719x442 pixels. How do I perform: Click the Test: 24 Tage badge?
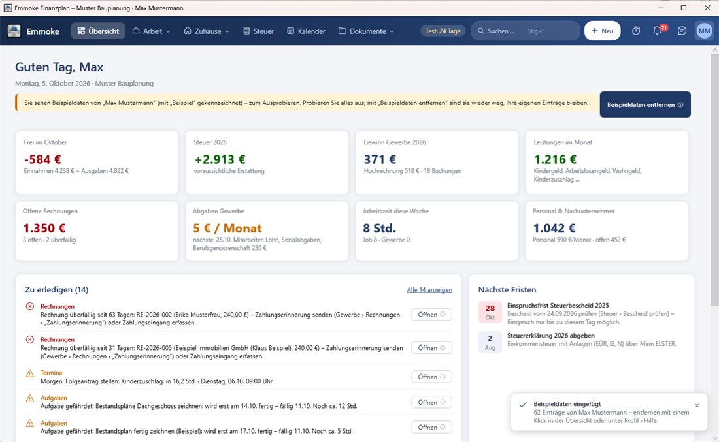pos(443,31)
